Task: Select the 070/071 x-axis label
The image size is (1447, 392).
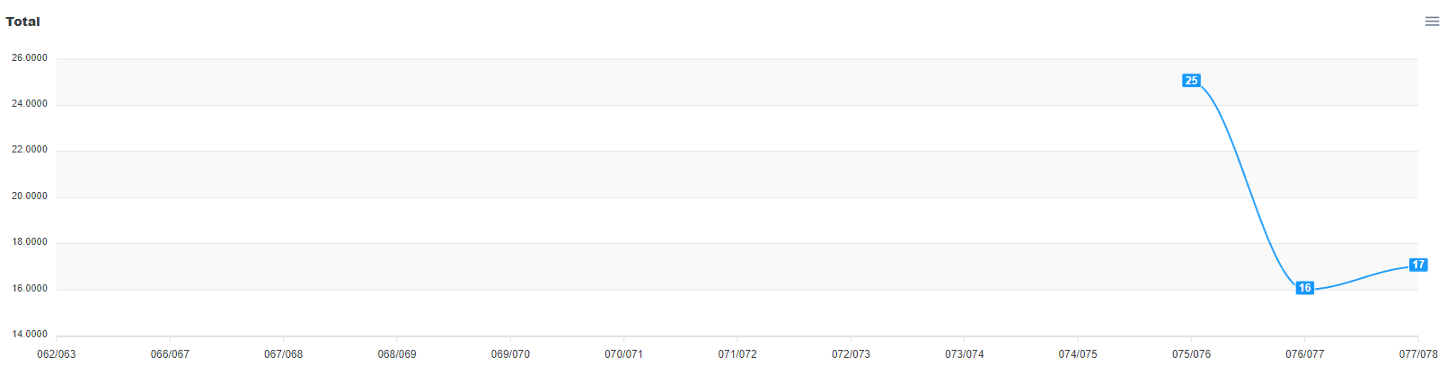Action: coord(623,354)
